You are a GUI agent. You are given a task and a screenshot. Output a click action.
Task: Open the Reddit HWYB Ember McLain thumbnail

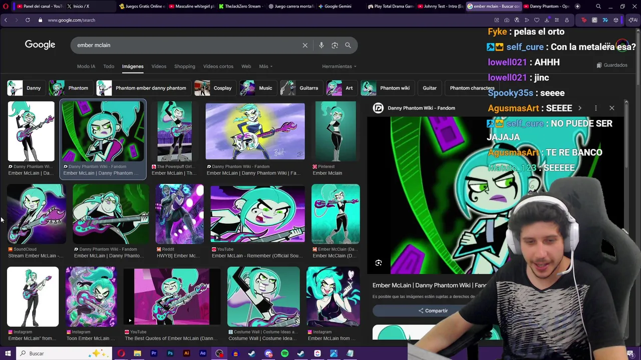pyautogui.click(x=180, y=214)
